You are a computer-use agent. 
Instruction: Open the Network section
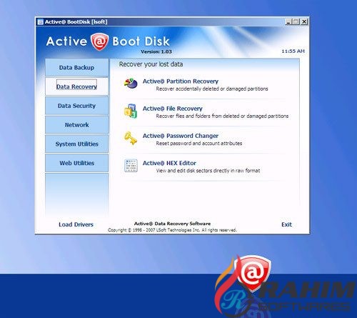pos(76,125)
